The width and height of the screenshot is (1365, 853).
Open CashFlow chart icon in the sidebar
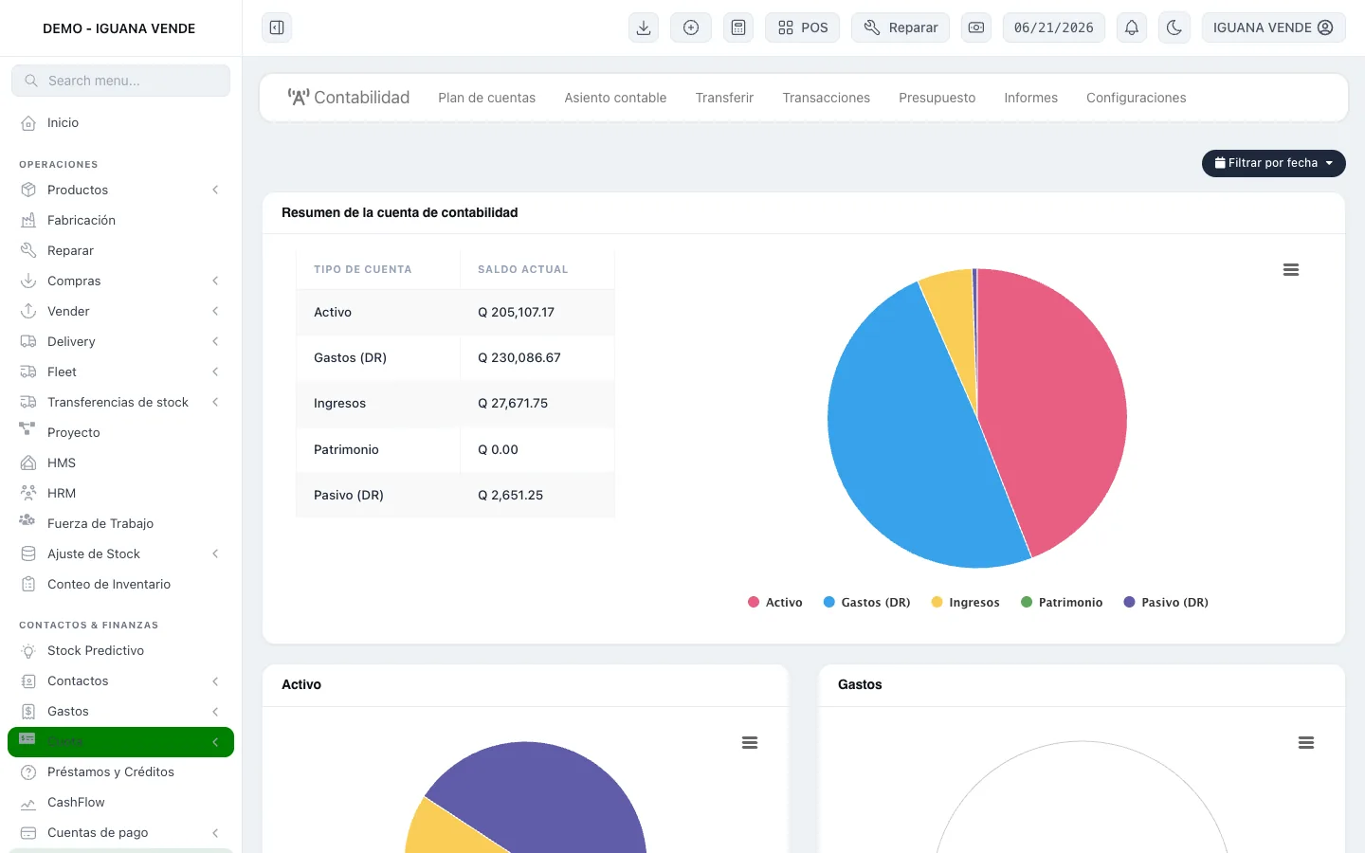coord(28,802)
